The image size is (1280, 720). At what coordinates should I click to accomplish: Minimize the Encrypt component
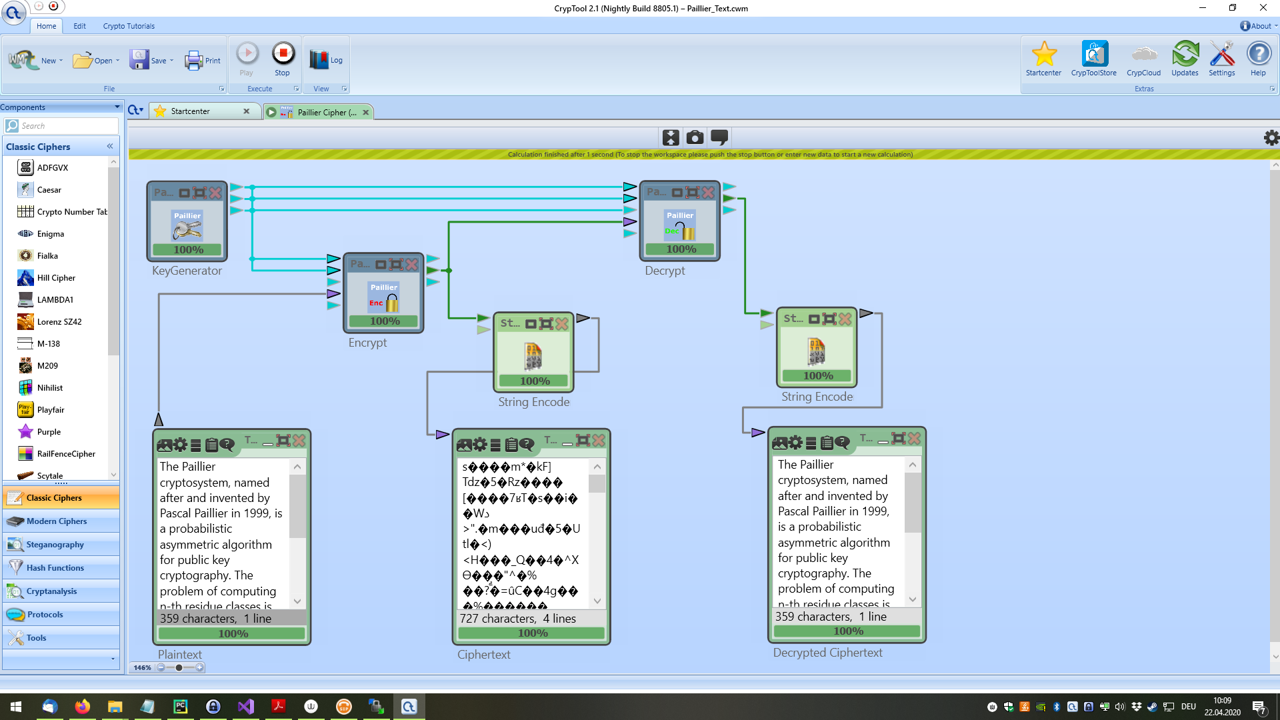(x=381, y=265)
